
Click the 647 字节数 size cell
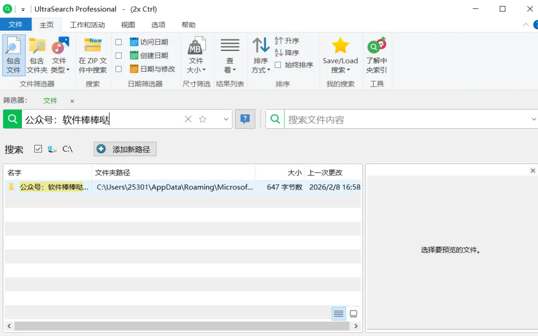284,187
